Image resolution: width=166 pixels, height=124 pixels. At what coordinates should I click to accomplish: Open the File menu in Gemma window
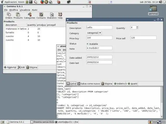click(x=6, y=10)
